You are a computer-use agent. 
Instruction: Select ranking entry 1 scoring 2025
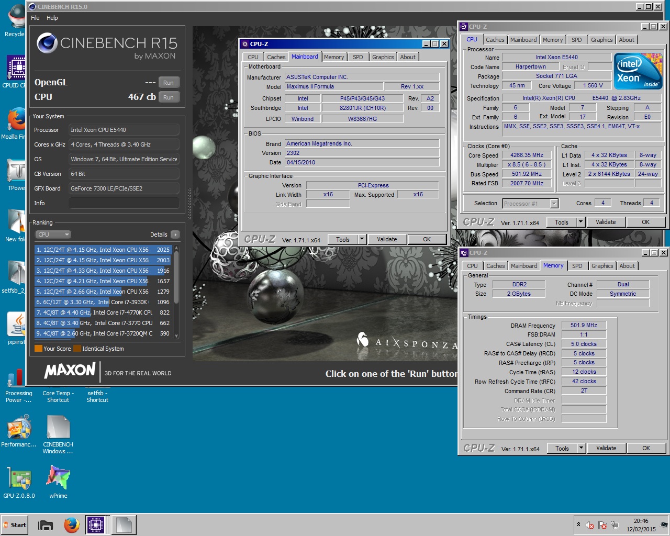click(x=103, y=250)
